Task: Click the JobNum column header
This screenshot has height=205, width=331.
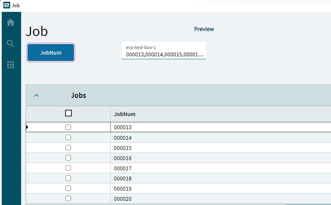Action: (125, 114)
